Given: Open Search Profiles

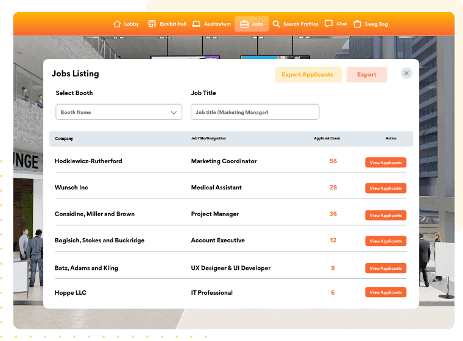Looking at the screenshot, I should click(300, 24).
